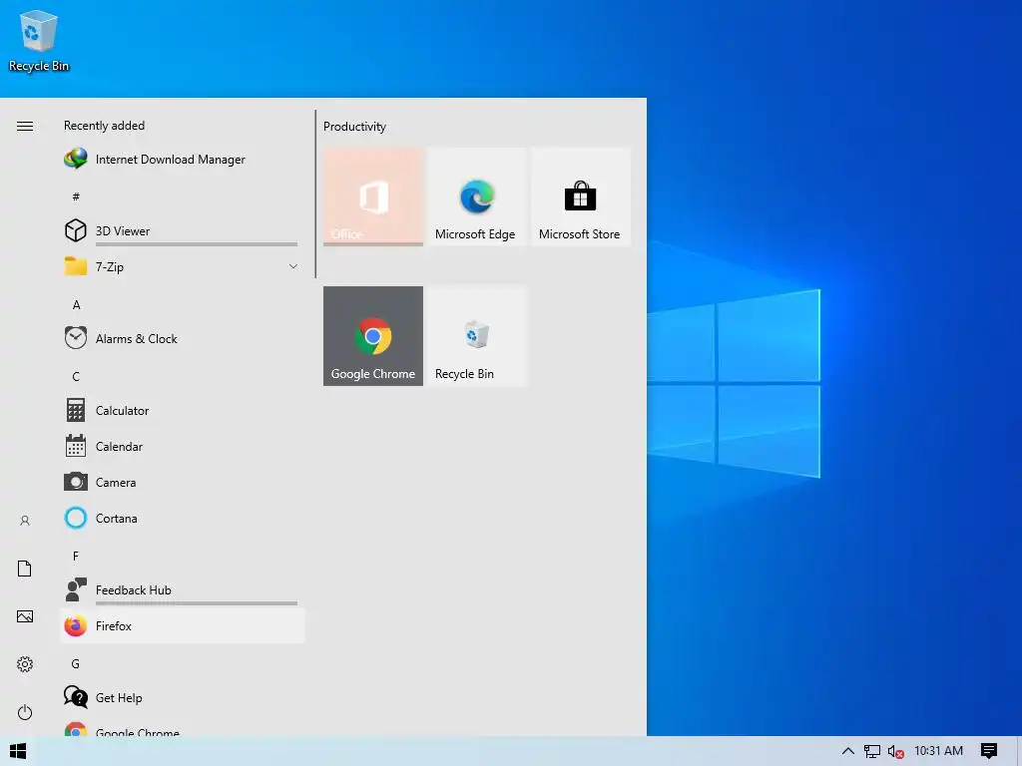Viewport: 1022px width, 766px height.
Task: Click the 'Recently added' heading
Action: pyautogui.click(x=104, y=125)
